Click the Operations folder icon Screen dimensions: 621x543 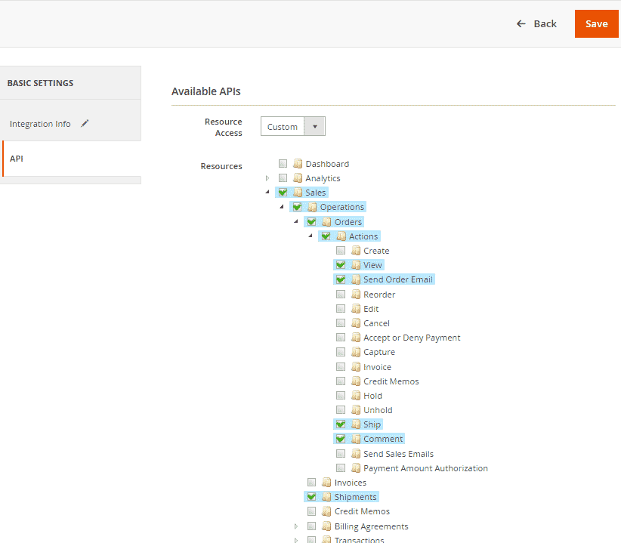312,207
